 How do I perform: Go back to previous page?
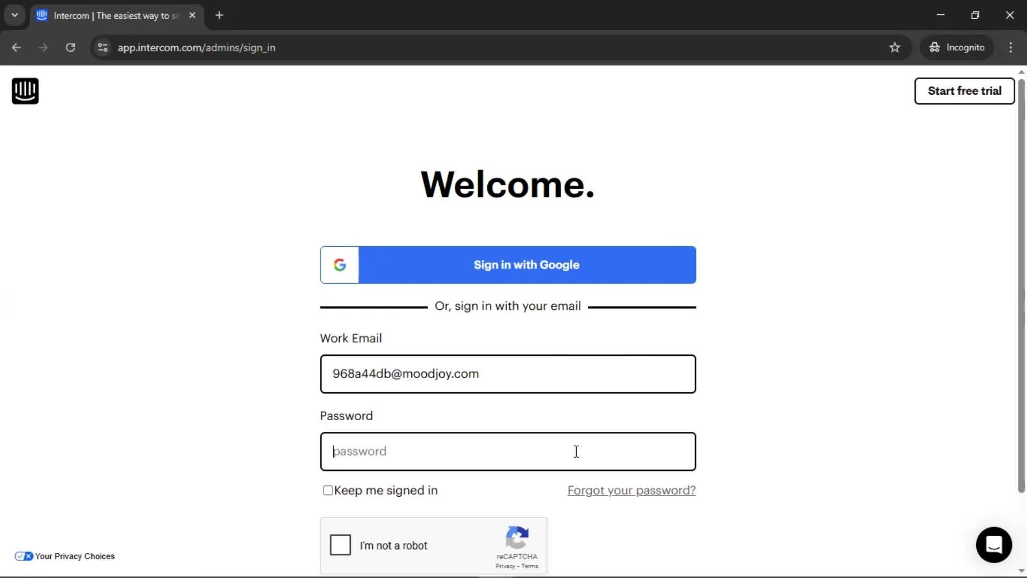pyautogui.click(x=17, y=48)
